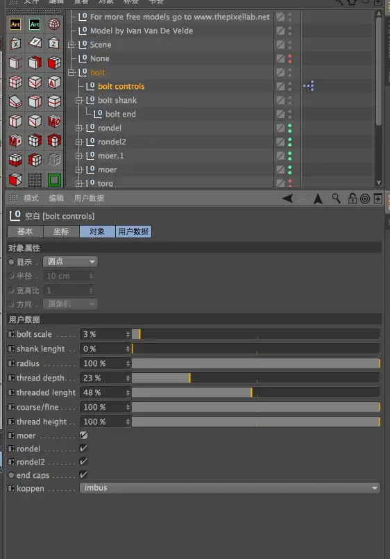
Task: Click the layer square on moer.1 row
Action: click(280, 156)
